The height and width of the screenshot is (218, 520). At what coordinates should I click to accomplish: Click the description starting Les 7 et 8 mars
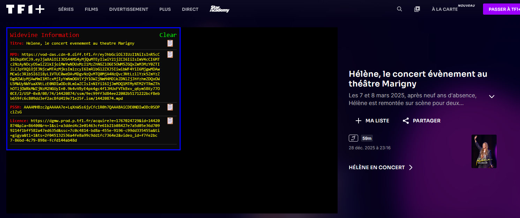click(x=413, y=99)
